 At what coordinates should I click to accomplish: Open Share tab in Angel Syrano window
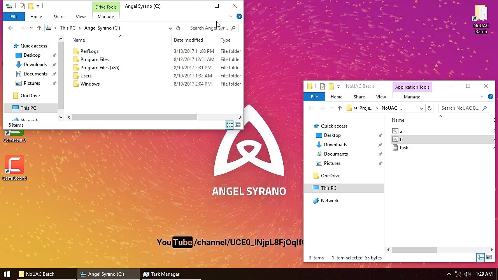click(59, 17)
